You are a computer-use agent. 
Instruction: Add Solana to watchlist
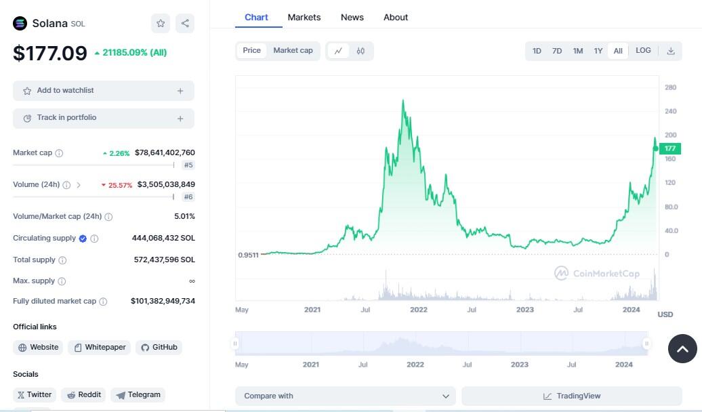click(104, 91)
